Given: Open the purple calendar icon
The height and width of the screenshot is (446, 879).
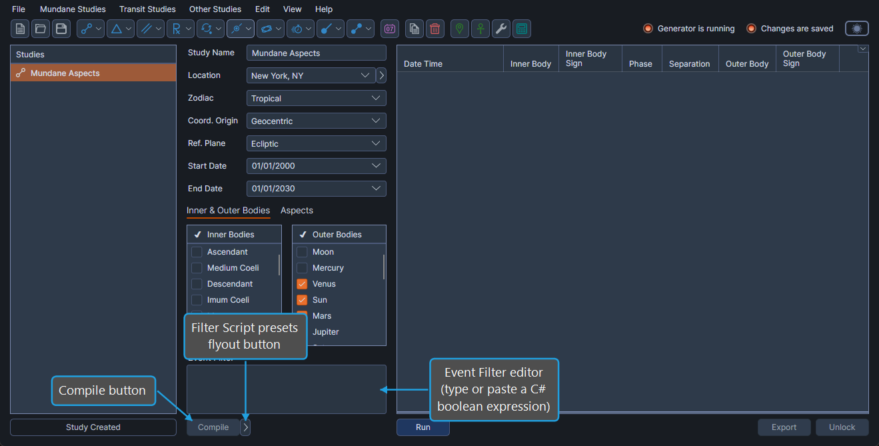Looking at the screenshot, I should (x=390, y=29).
